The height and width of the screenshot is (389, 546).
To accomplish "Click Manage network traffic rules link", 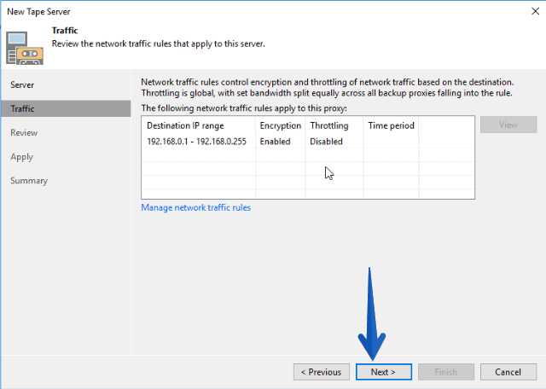I will 195,207.
